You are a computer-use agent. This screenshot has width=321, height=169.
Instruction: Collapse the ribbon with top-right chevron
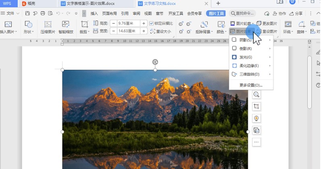318,13
